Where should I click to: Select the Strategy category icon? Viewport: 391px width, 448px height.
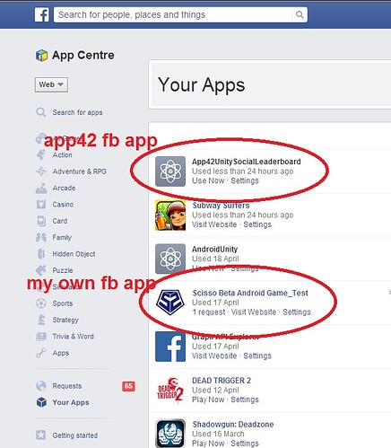(x=41, y=320)
